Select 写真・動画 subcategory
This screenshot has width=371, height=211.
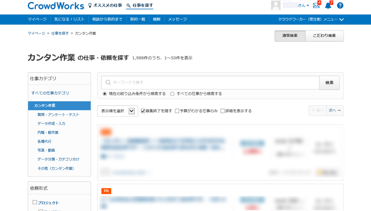tap(46, 150)
